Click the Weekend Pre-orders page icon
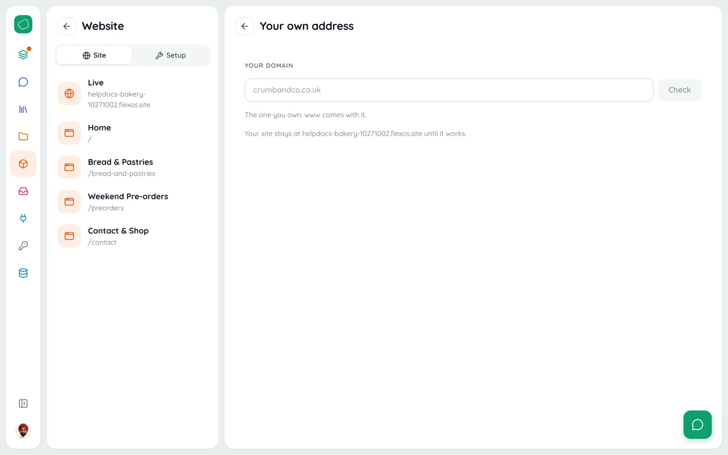 click(x=69, y=202)
